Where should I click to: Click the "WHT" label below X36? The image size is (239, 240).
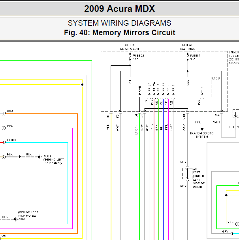point(216,122)
